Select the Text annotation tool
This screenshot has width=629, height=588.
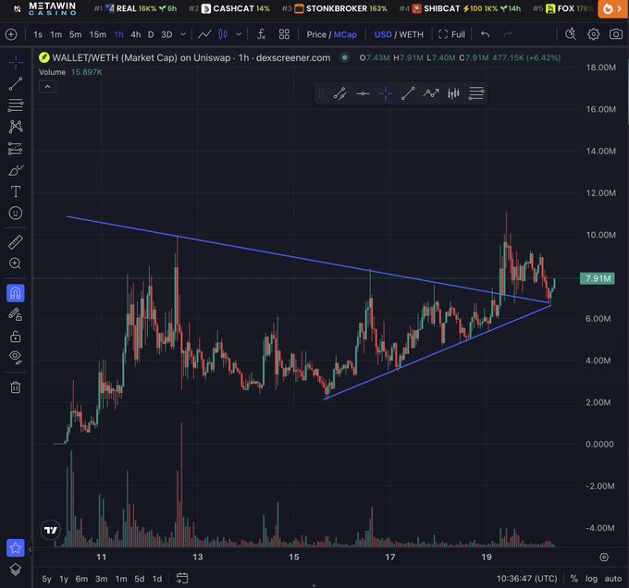16,191
